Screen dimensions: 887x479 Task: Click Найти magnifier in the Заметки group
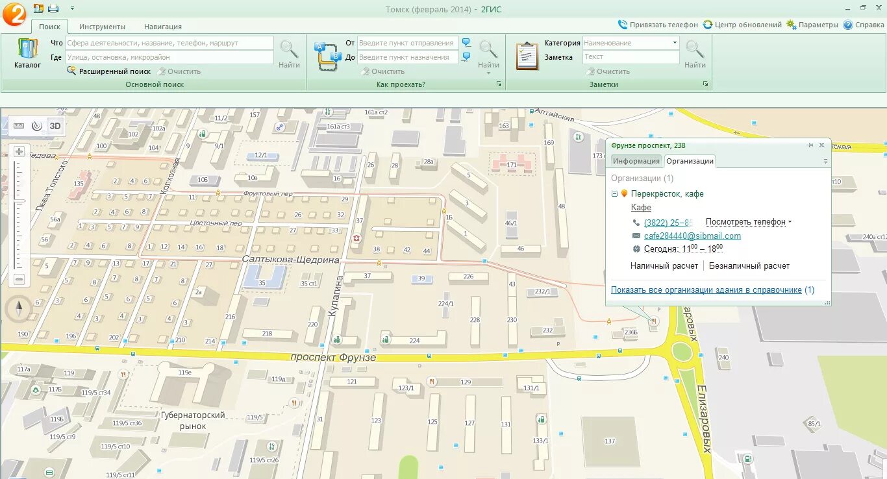click(695, 54)
